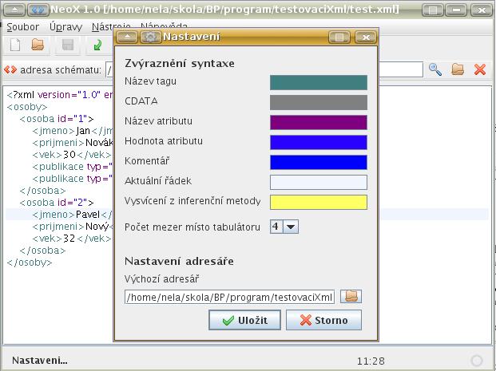Viewport: 496px width, 371px height.
Task: Change yellow inference highlight color swatch
Action: (319, 202)
